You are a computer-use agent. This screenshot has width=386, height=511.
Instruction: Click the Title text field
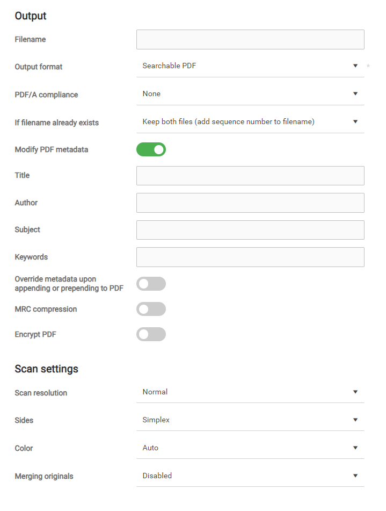250,176
